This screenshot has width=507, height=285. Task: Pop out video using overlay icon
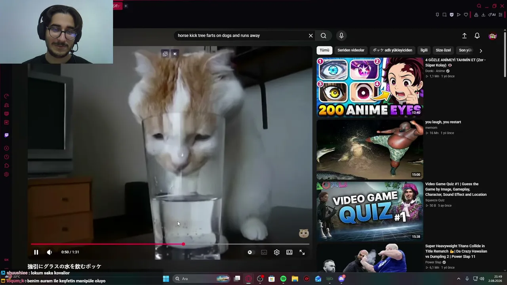point(165,54)
